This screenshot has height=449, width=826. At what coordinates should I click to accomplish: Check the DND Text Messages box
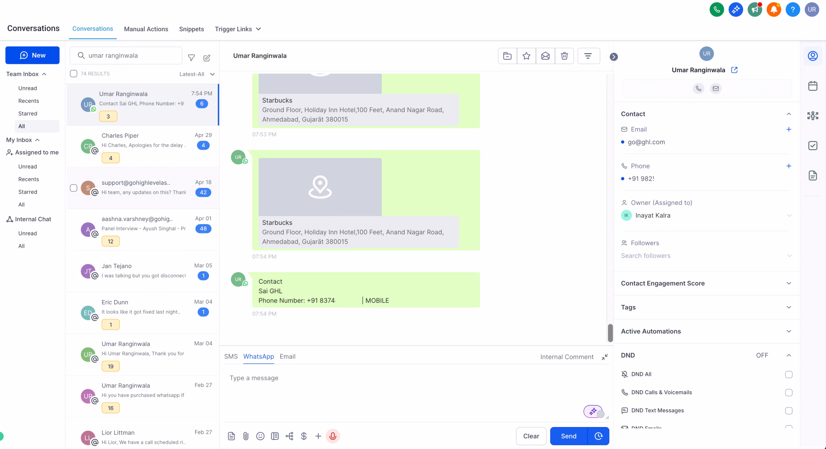(x=789, y=411)
